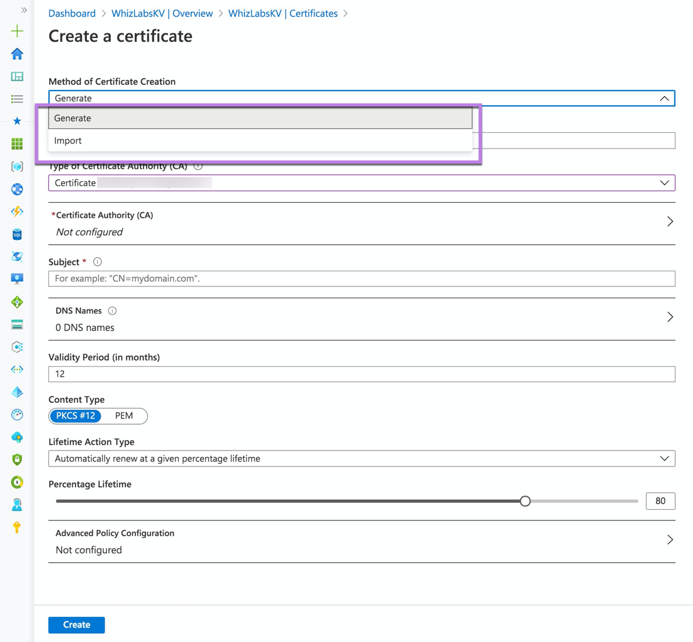Open the Dashboard icon in sidebar
Screen dimensions: 693x642
pos(17,76)
